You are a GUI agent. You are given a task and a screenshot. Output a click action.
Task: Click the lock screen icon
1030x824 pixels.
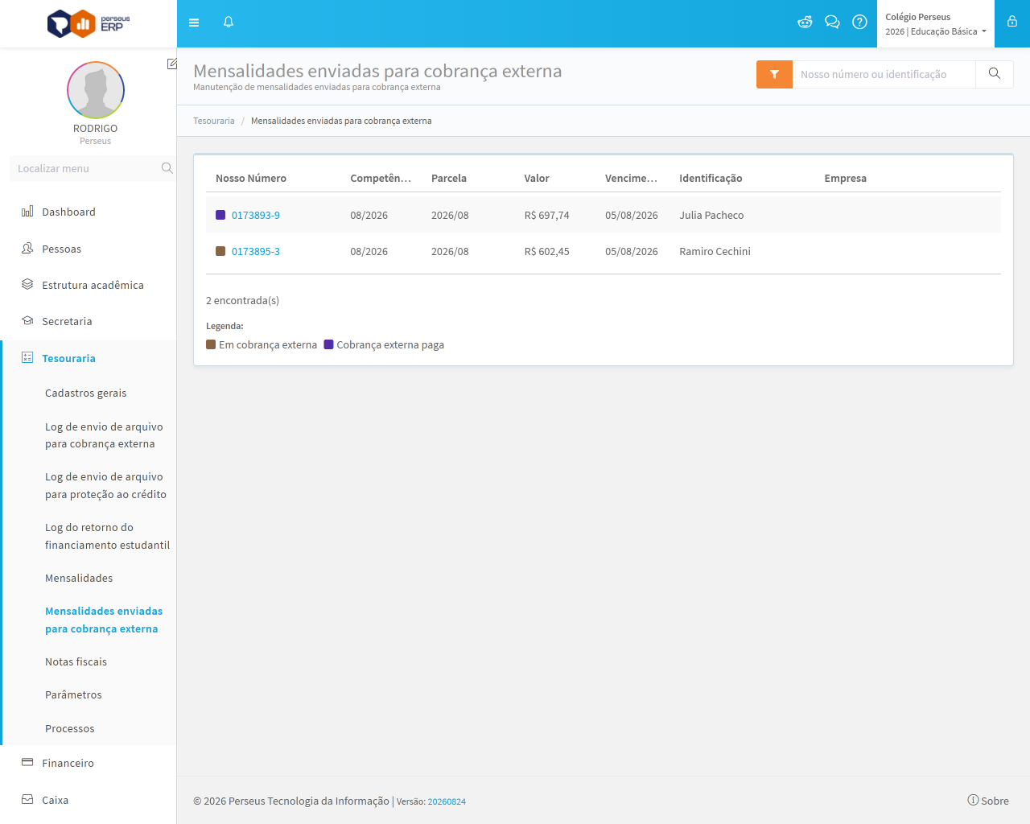(x=1012, y=22)
